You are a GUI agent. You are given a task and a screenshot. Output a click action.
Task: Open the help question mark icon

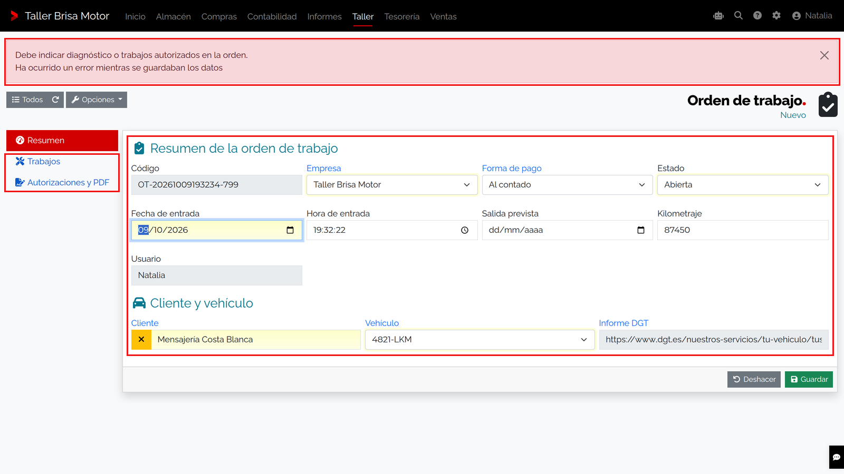pos(757,16)
